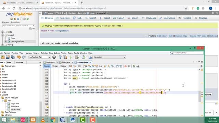Reload the phpMyAdmin page in Chrome
This screenshot has height=123, width=219.
(14, 8)
